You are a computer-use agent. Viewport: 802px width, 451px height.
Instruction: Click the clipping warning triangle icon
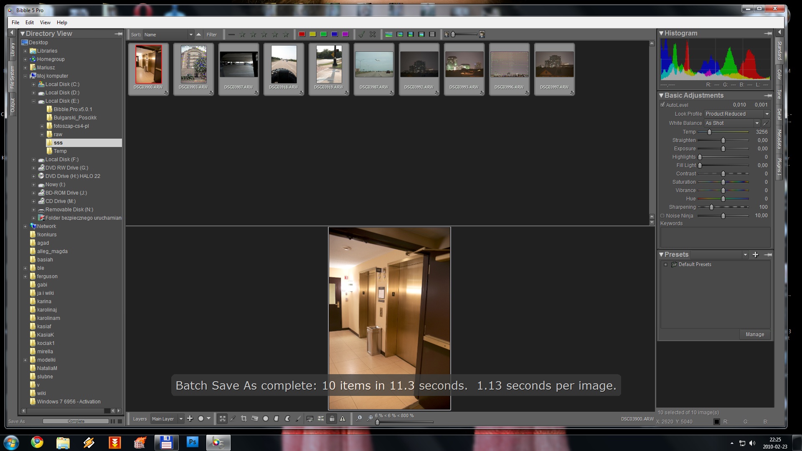tap(343, 418)
